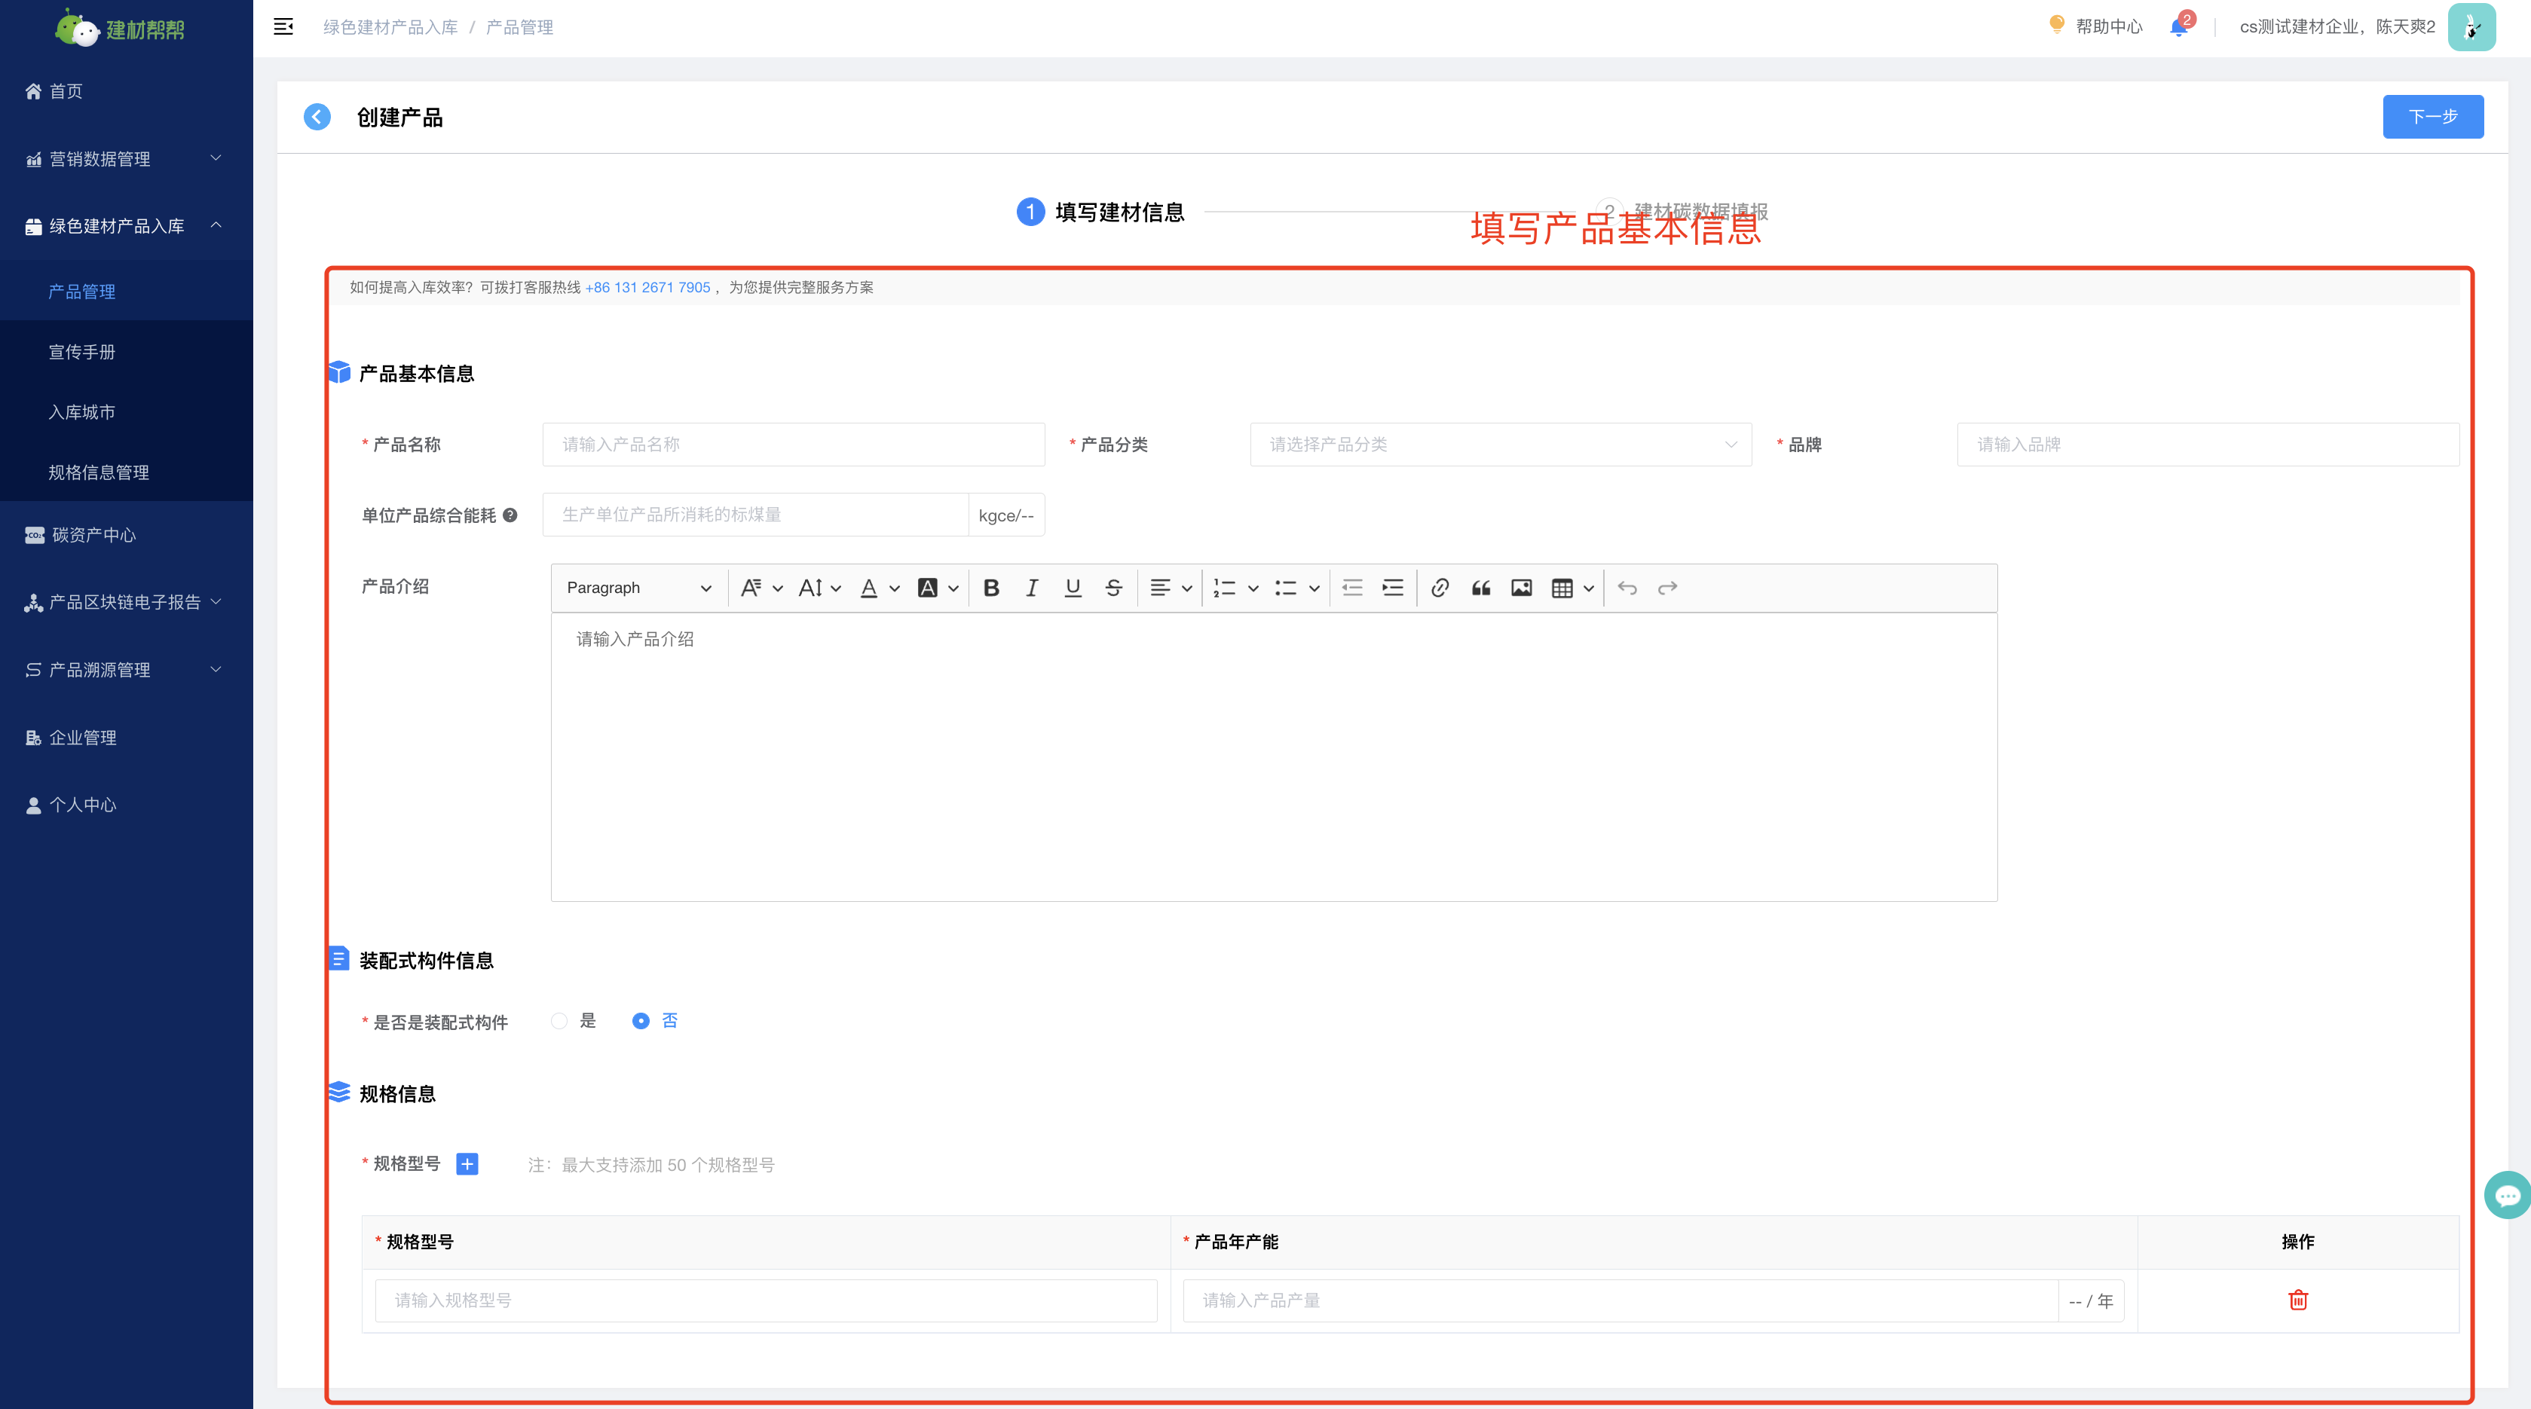Click the hotline phone number link
Screen dimensions: 2531x1409
(x=647, y=288)
